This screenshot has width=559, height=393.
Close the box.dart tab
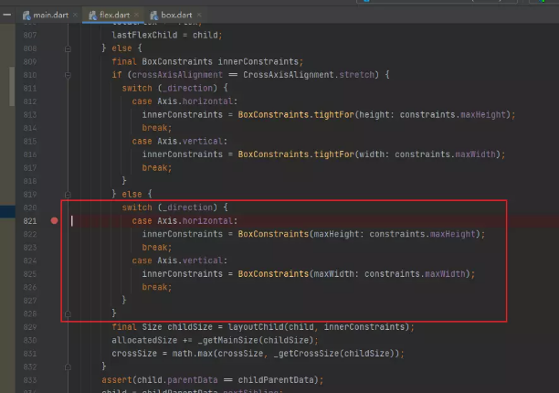point(199,16)
